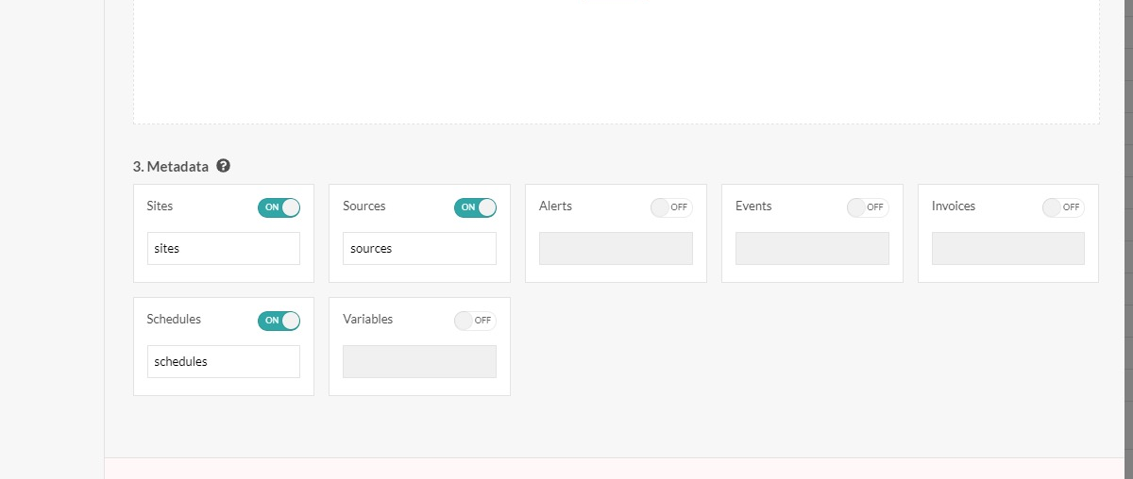
Task: Focus the Sites text field containing "sites"
Action: (224, 249)
